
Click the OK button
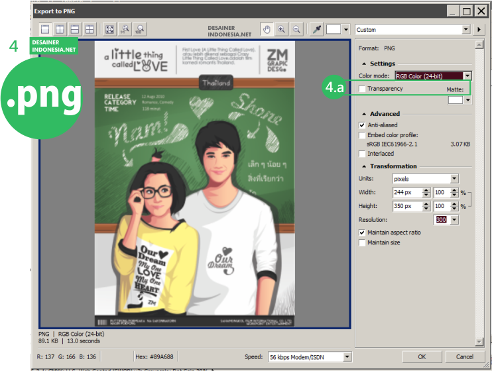pos(422,357)
